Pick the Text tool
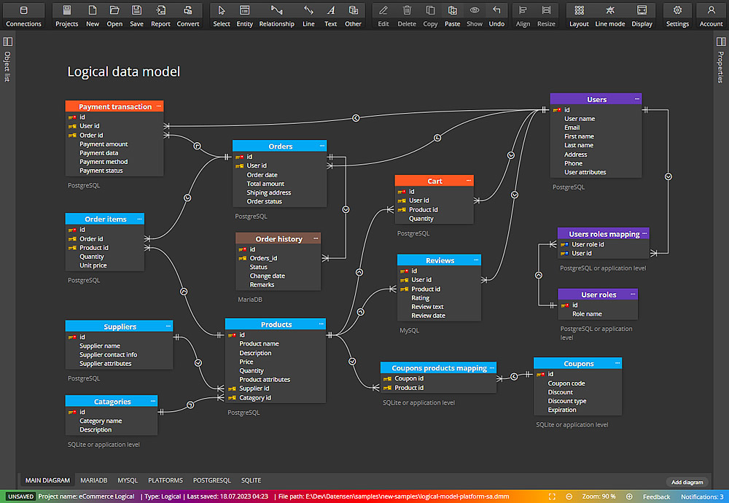 pyautogui.click(x=330, y=15)
